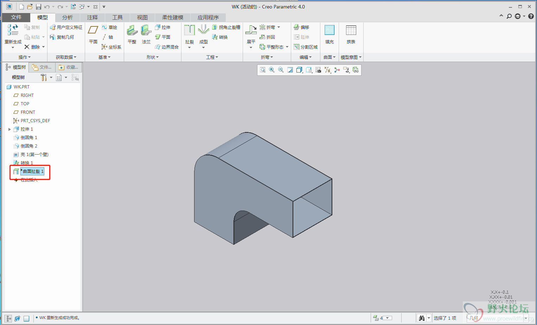Click Refit zoom in graphics toolbar
This screenshot has width=537, height=325.
[x=263, y=70]
